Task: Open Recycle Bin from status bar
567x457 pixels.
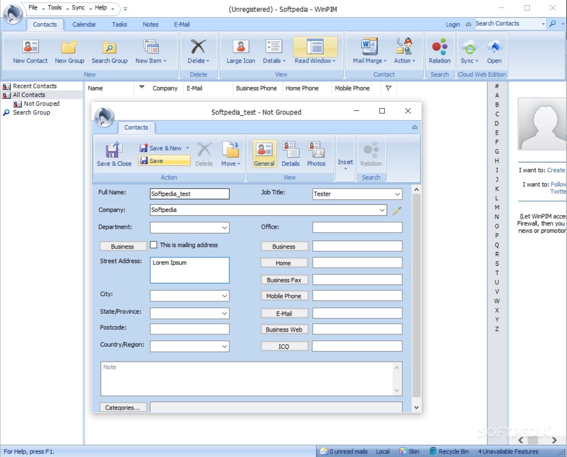Action: [x=449, y=451]
